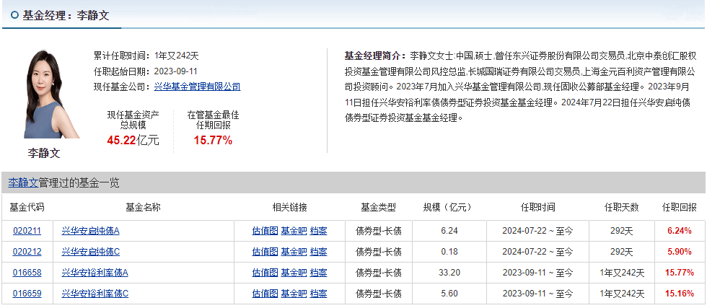The image size is (707, 308).
Task: Click 2023-09-11 ~ 至今 in 兴华安裕利率债C row
Action: 537,294
